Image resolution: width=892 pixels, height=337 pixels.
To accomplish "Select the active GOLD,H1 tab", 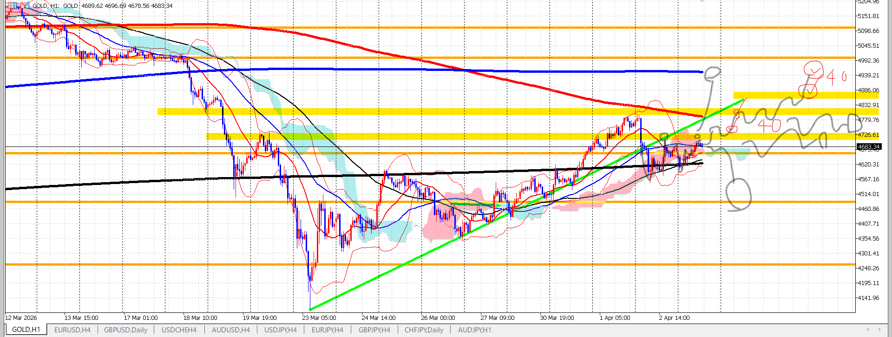I will (x=26, y=330).
